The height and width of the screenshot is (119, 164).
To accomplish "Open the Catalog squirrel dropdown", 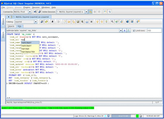I will tap(36, 22).
